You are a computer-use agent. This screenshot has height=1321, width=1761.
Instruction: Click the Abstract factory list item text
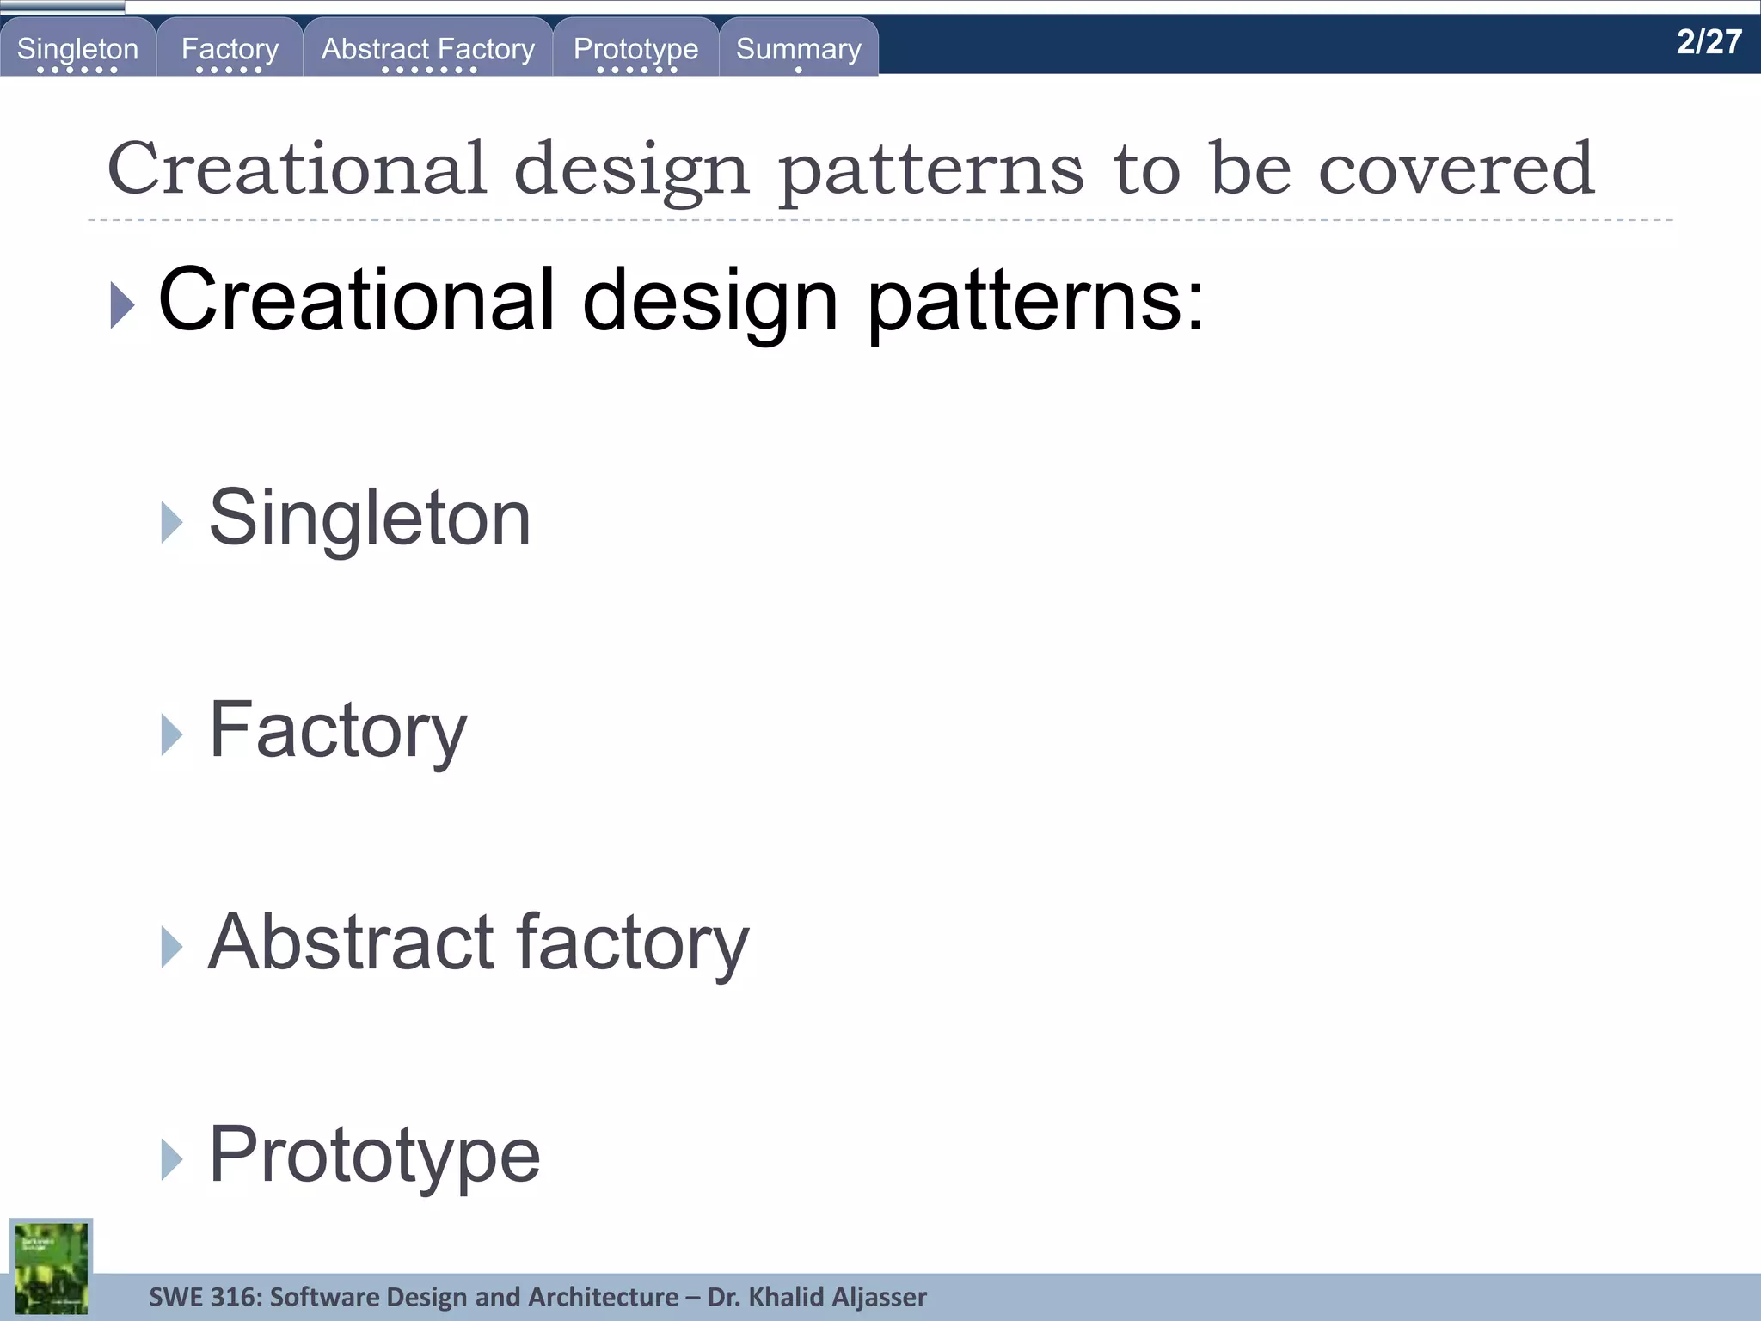(x=478, y=943)
